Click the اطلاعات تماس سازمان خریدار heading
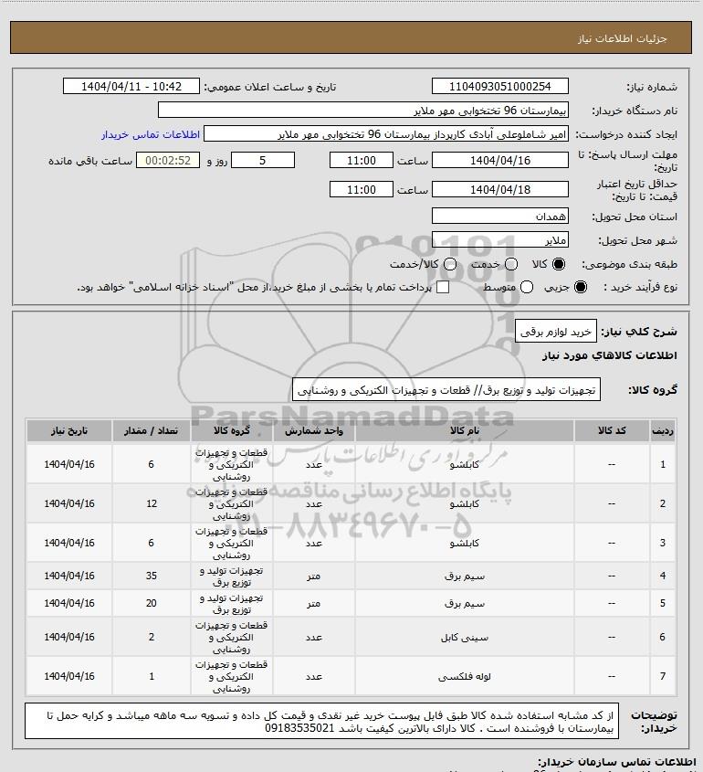703x772 pixels. click(x=617, y=762)
